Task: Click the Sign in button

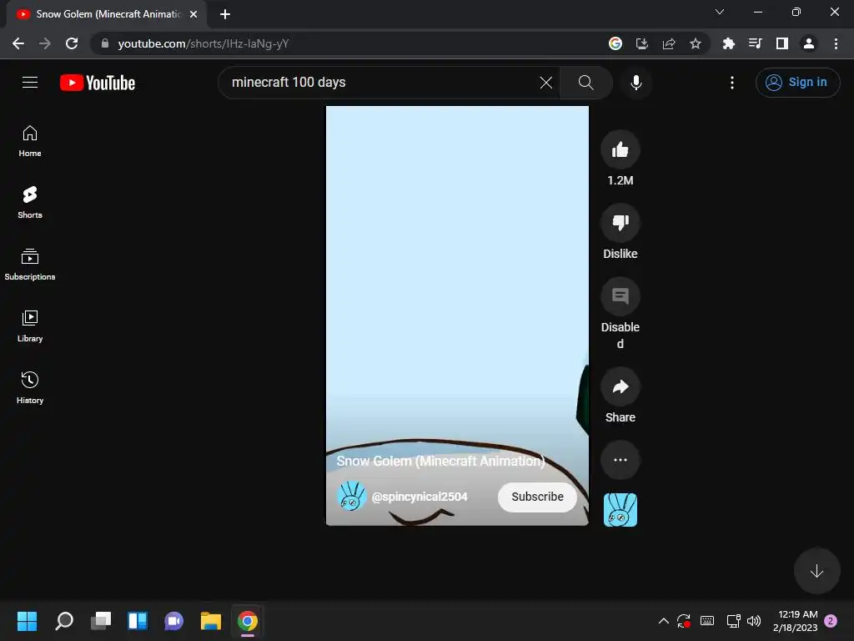Action: tap(797, 83)
